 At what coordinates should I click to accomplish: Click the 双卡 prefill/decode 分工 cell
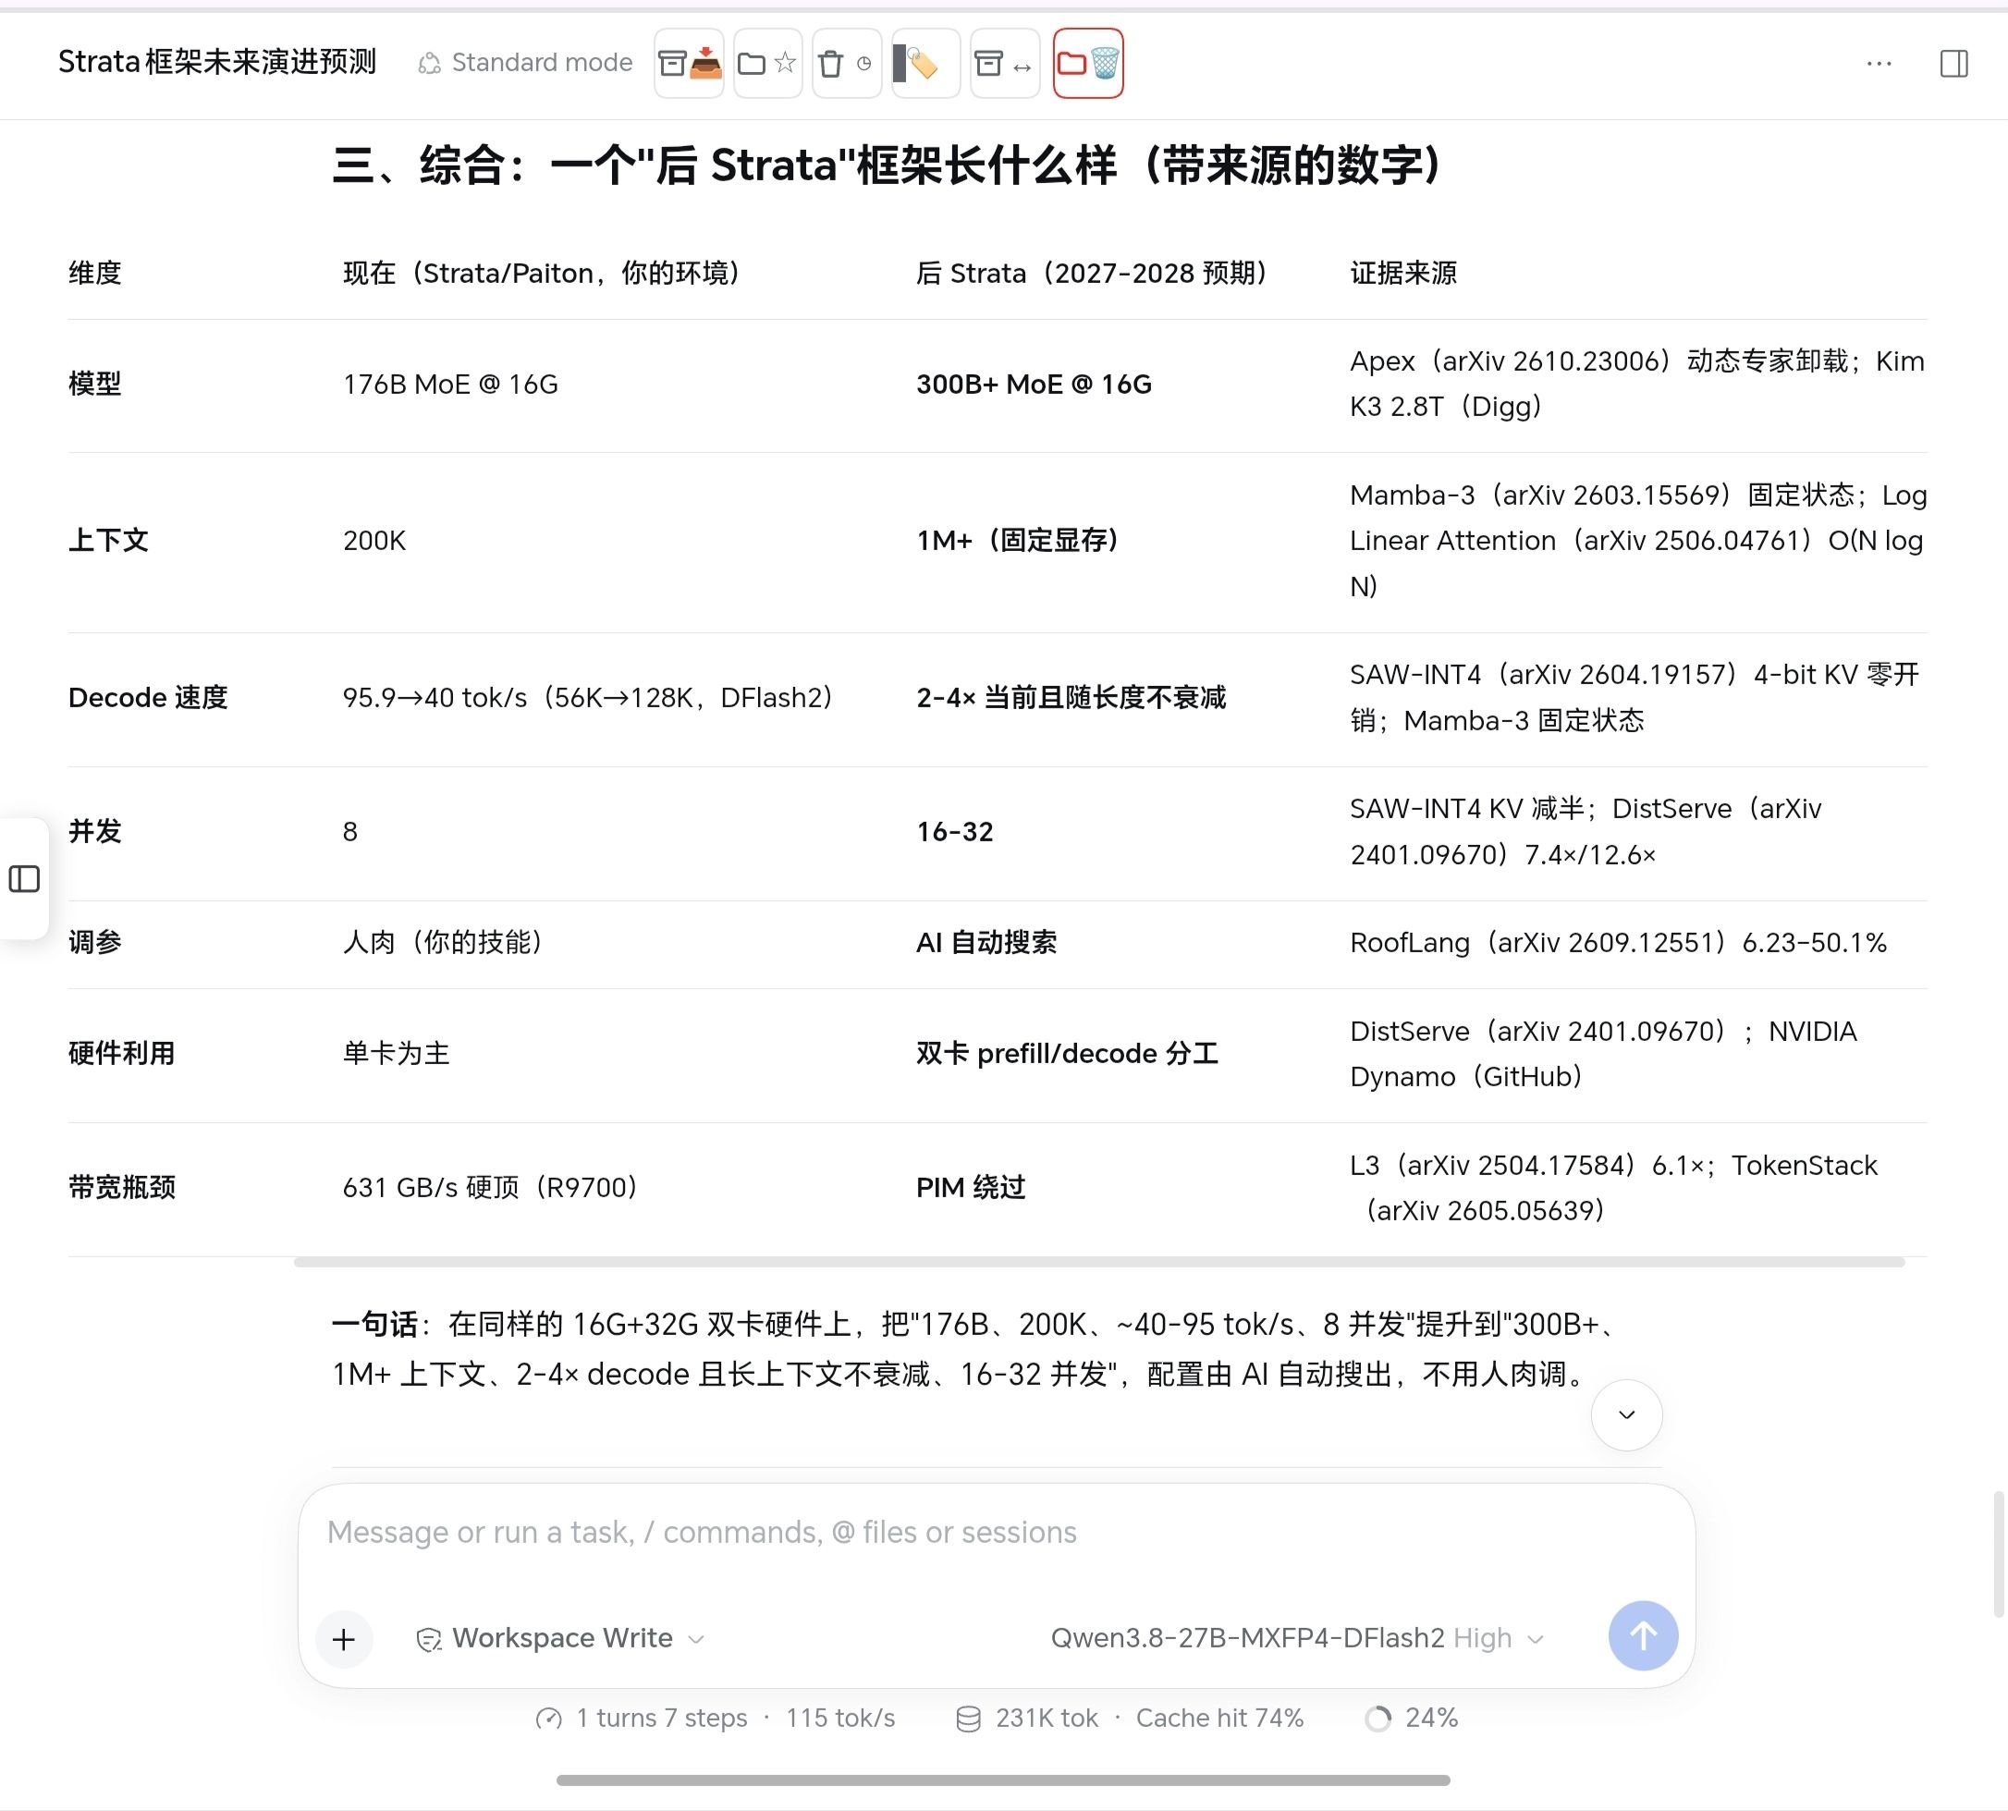tap(1067, 1054)
